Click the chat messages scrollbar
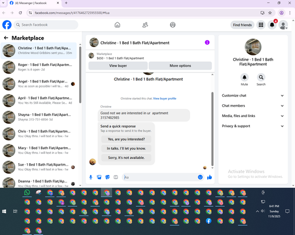Image resolution: width=295 pixels, height=235 pixels. click(212, 129)
